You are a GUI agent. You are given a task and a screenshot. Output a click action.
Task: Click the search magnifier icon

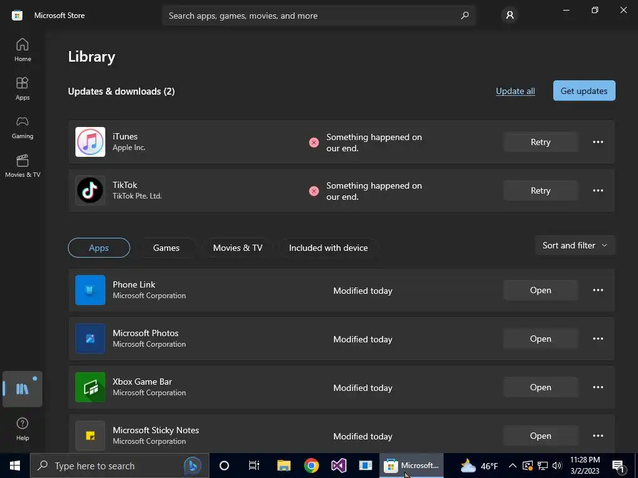coord(465,16)
